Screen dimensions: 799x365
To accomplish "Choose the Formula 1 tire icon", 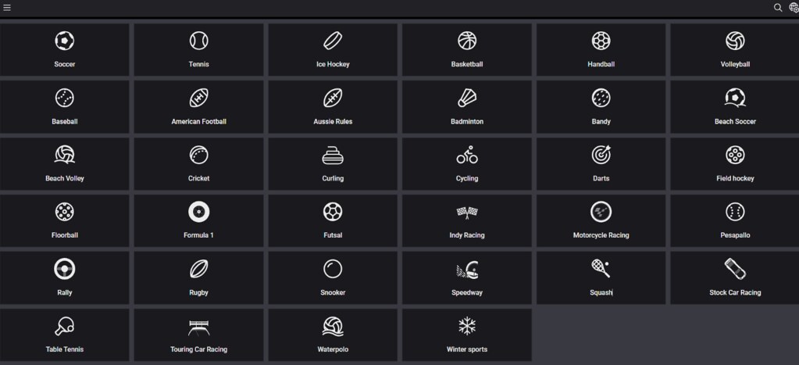I will point(198,212).
